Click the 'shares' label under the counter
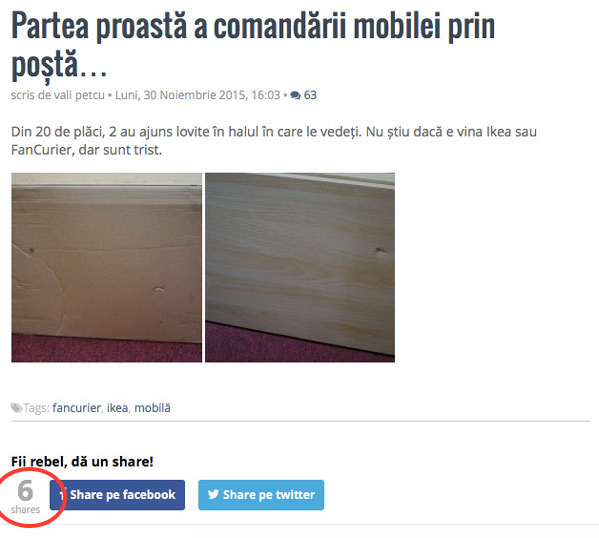Screen dimensions: 599x538 point(25,510)
